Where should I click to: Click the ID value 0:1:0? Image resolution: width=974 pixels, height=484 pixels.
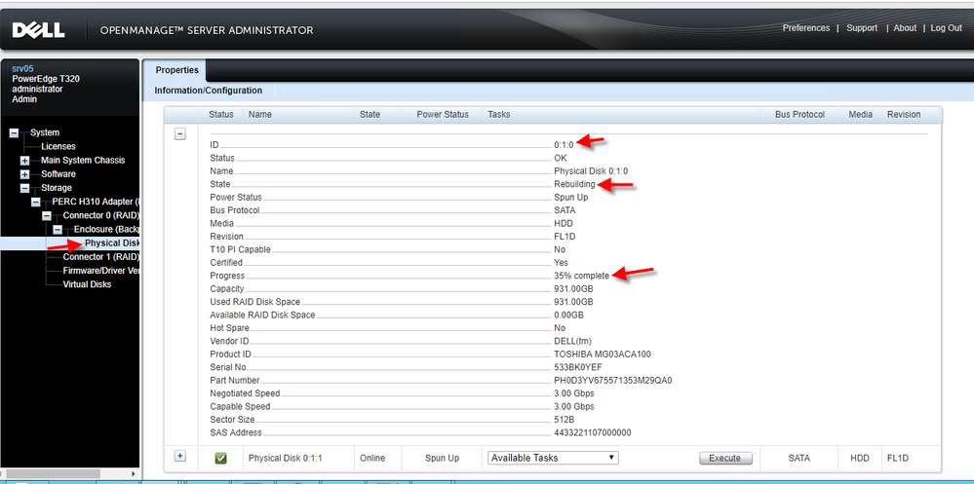click(565, 144)
